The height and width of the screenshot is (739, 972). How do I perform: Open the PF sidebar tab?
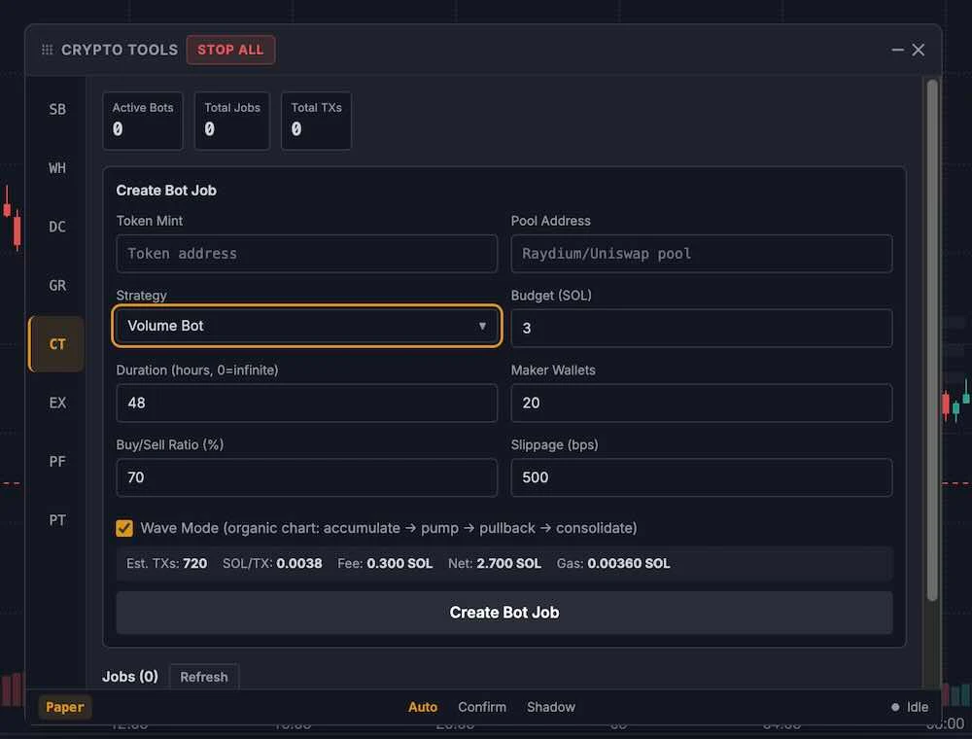click(57, 461)
